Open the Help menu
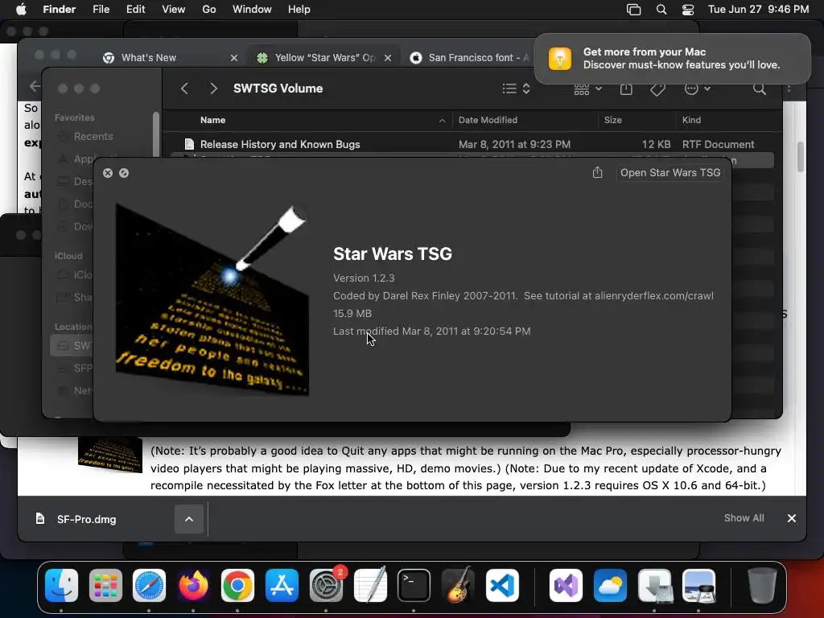The image size is (824, 618). pyautogui.click(x=299, y=10)
